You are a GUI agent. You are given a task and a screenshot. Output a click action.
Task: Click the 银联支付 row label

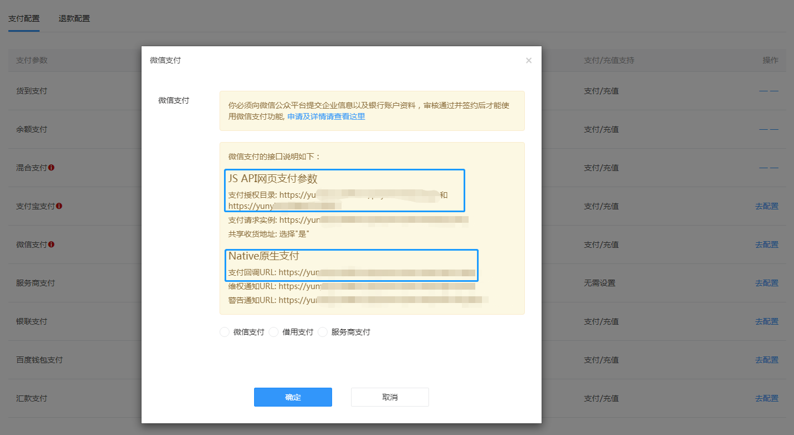(32, 321)
